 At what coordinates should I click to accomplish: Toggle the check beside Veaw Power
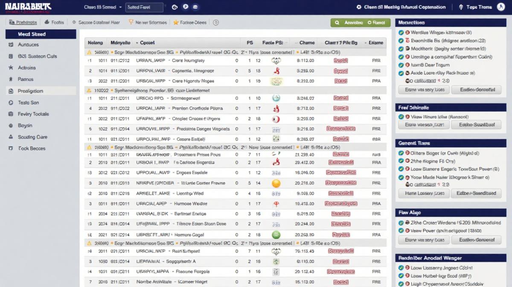tap(401, 231)
